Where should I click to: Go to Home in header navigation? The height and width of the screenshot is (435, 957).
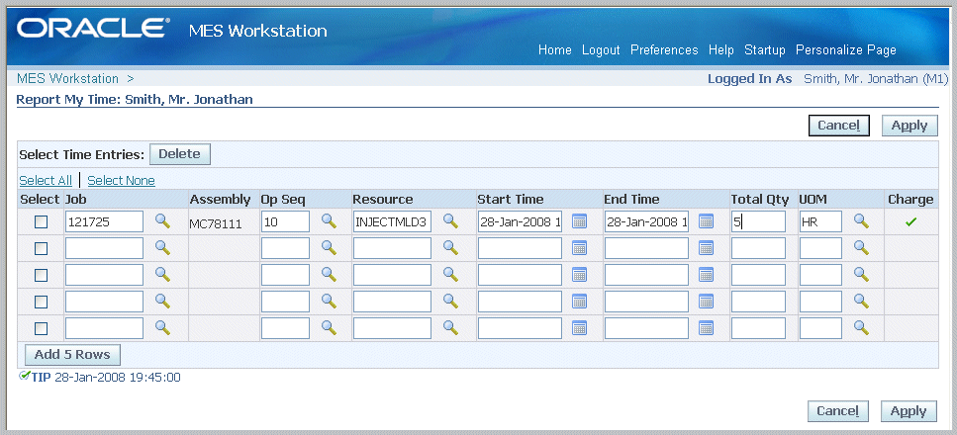point(555,50)
